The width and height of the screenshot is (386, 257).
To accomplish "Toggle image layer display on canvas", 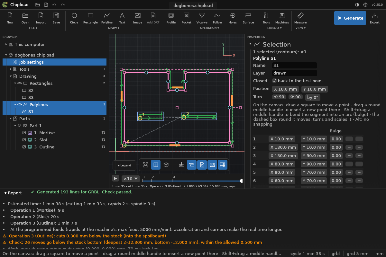I will pos(212,165).
